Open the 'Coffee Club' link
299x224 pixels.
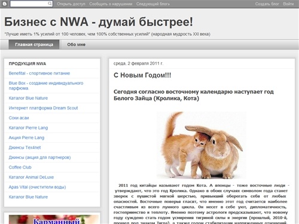click(20, 167)
